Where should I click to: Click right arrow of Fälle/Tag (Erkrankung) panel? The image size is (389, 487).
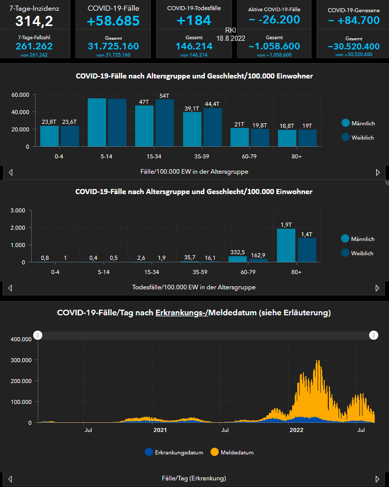click(x=377, y=479)
